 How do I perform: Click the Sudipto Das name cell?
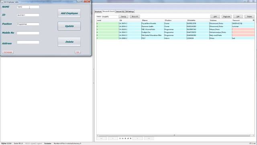coord(153,32)
